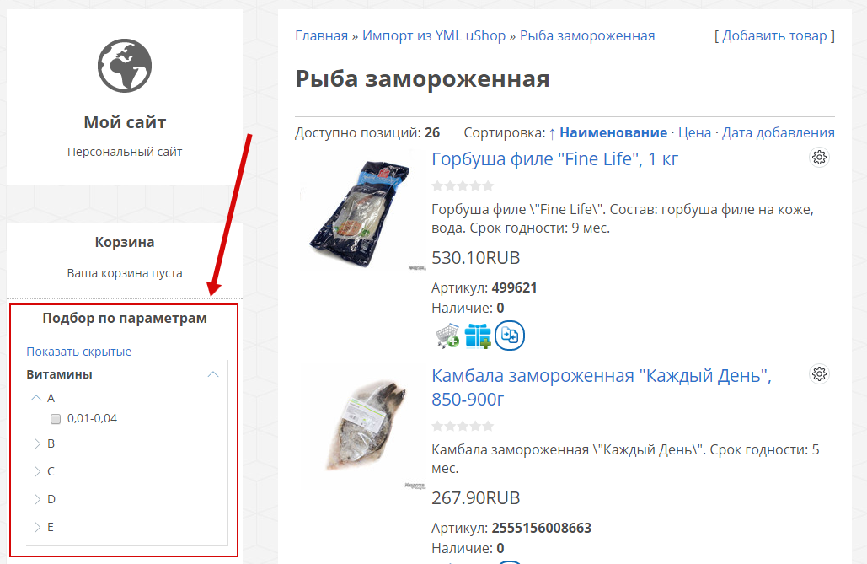
Task: Click Добавить товар link
Action: pyautogui.click(x=774, y=36)
